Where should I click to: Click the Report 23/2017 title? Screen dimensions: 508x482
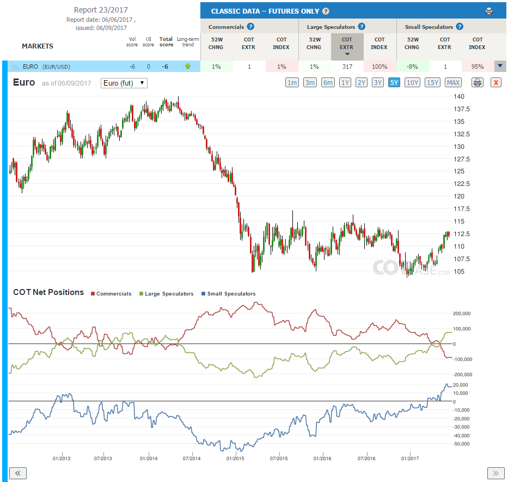tap(101, 10)
